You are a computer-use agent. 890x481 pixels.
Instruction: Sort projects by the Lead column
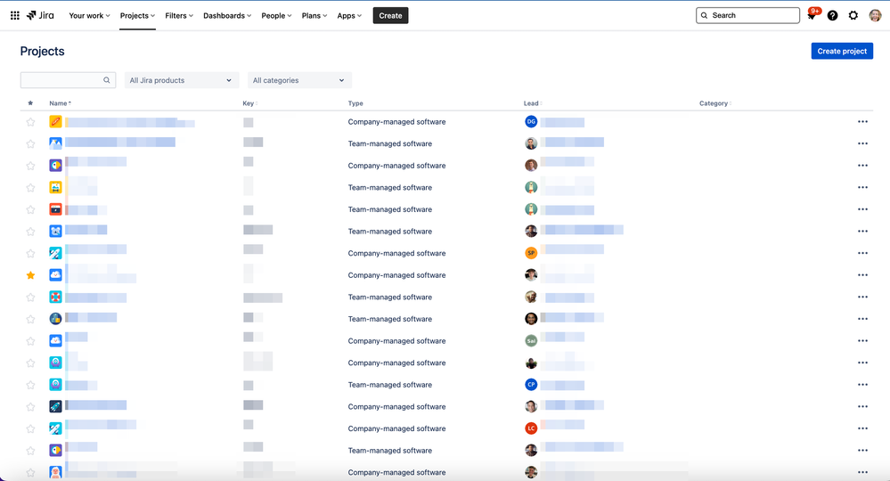pyautogui.click(x=533, y=103)
